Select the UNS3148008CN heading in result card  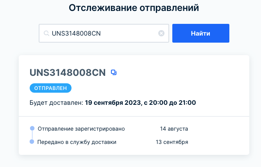click(68, 73)
